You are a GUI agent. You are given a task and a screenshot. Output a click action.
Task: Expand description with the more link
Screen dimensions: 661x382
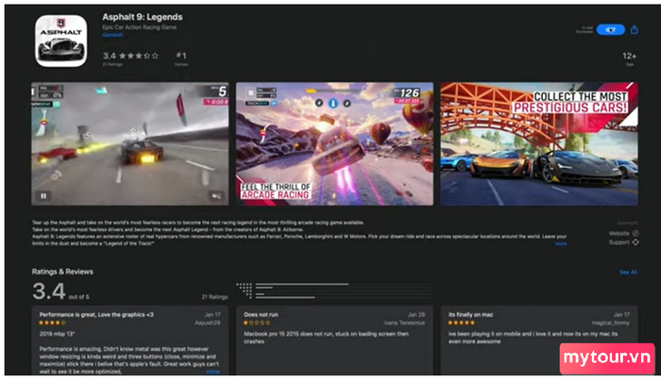[561, 244]
